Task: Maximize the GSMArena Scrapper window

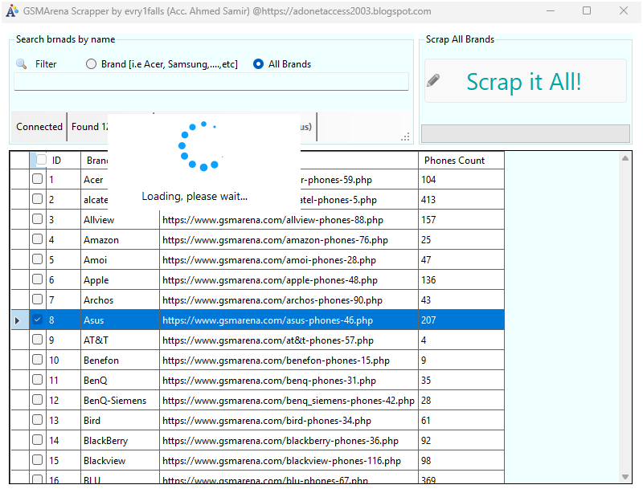Action: [587, 11]
